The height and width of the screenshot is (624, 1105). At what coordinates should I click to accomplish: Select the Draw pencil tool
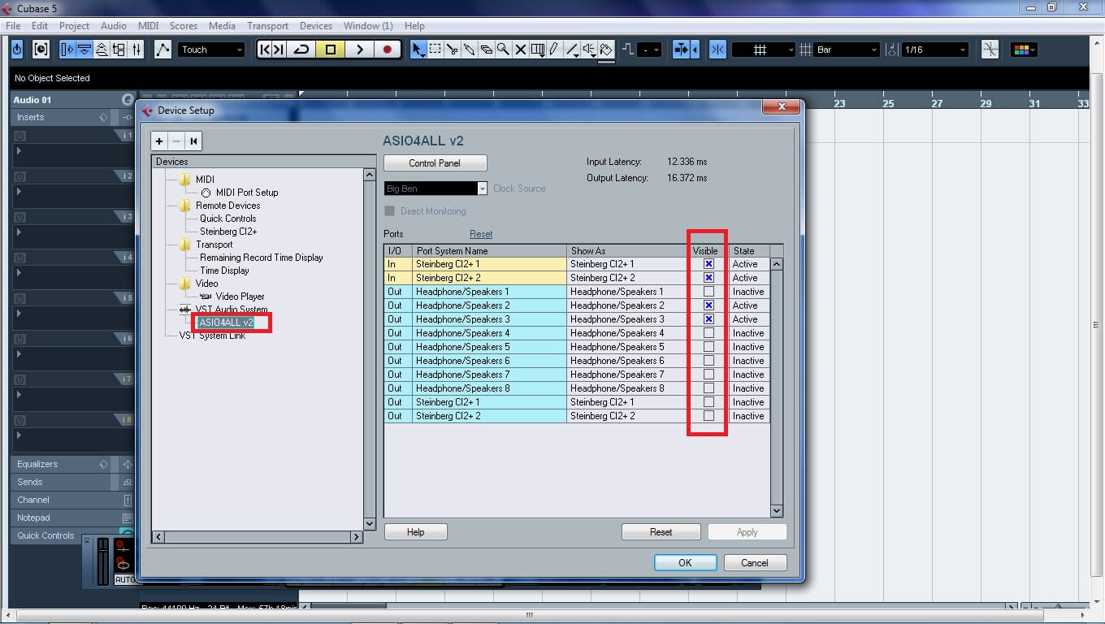553,49
